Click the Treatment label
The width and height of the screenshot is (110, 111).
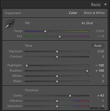click(14, 13)
